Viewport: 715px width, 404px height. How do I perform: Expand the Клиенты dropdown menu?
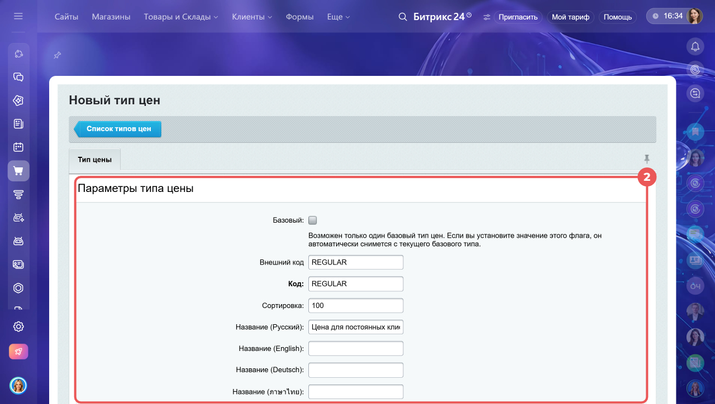point(251,17)
